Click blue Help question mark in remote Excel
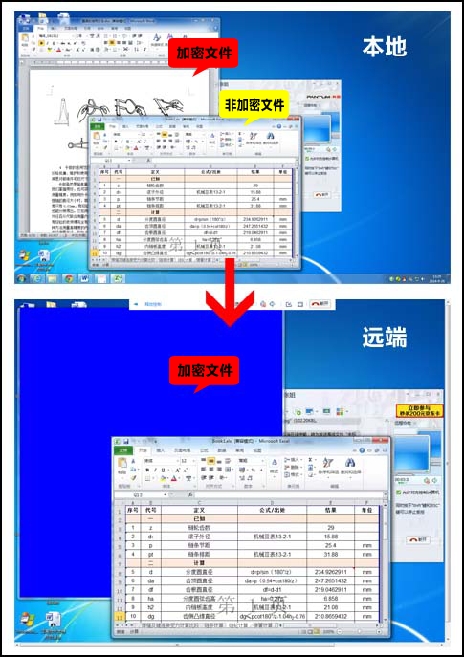 362,450
